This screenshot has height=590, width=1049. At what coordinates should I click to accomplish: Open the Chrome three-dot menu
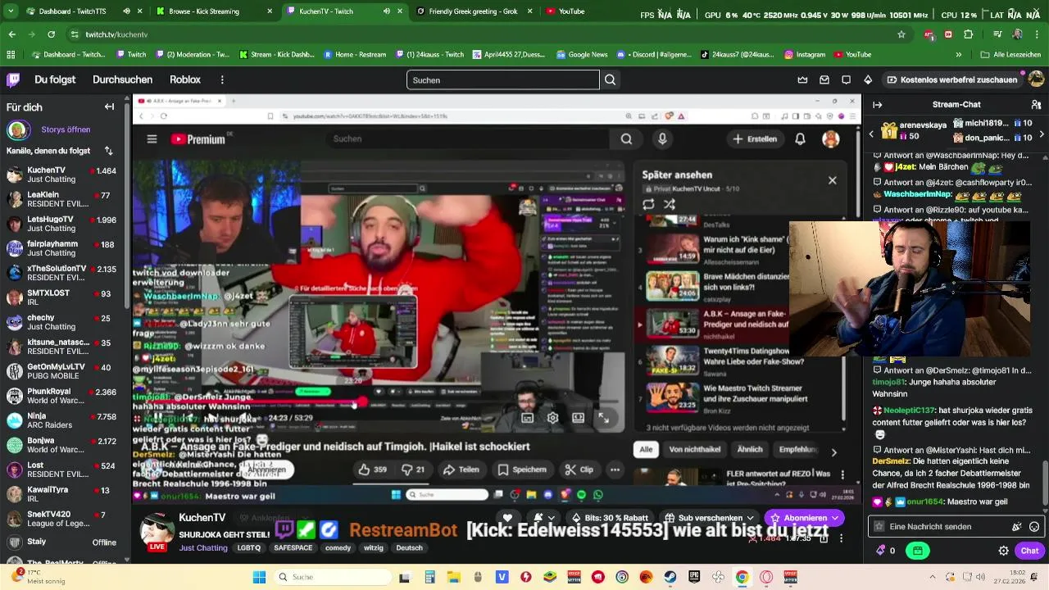pyautogui.click(x=1037, y=34)
